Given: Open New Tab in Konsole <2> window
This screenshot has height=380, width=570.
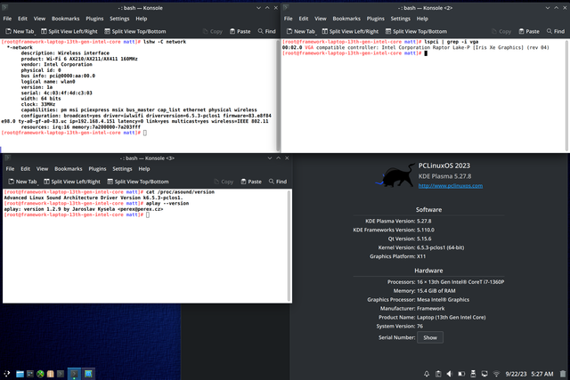Looking at the screenshot, I should pos(301,32).
